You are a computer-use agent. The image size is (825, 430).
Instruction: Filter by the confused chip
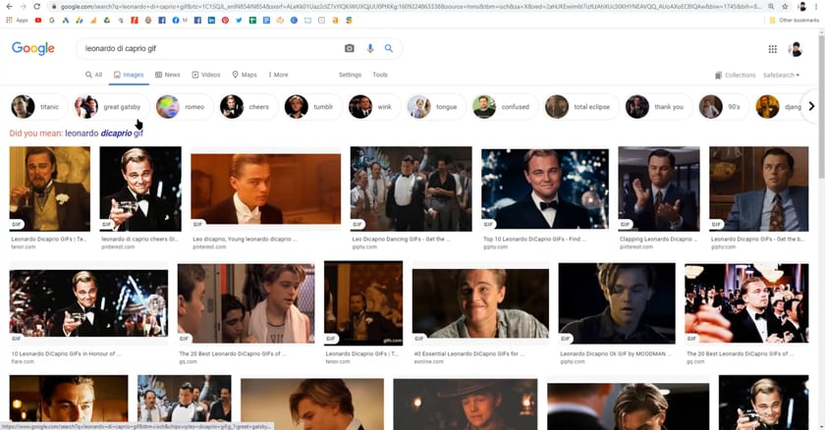pyautogui.click(x=505, y=107)
